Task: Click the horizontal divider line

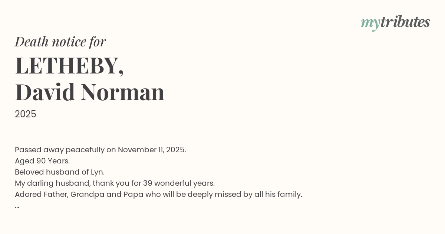Action: coord(222,132)
